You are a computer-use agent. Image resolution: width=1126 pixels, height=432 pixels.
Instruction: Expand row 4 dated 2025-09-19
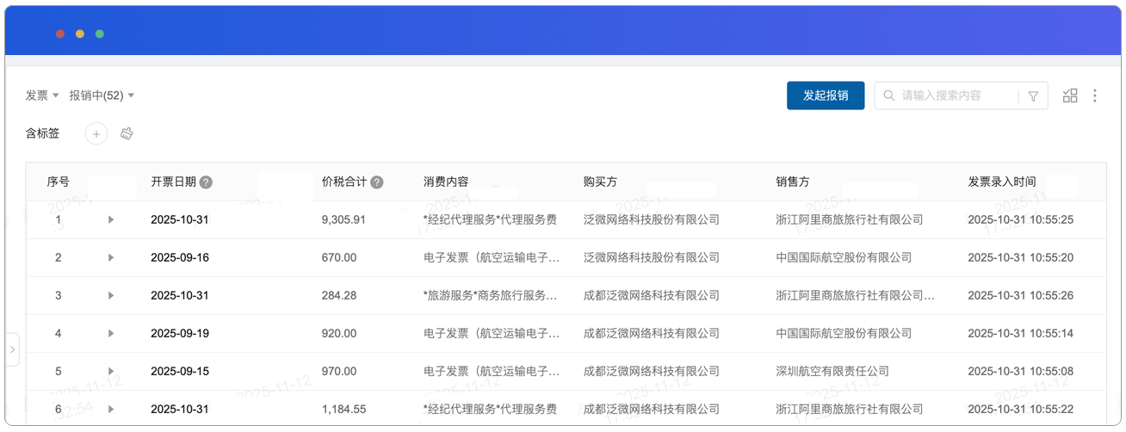click(x=110, y=334)
